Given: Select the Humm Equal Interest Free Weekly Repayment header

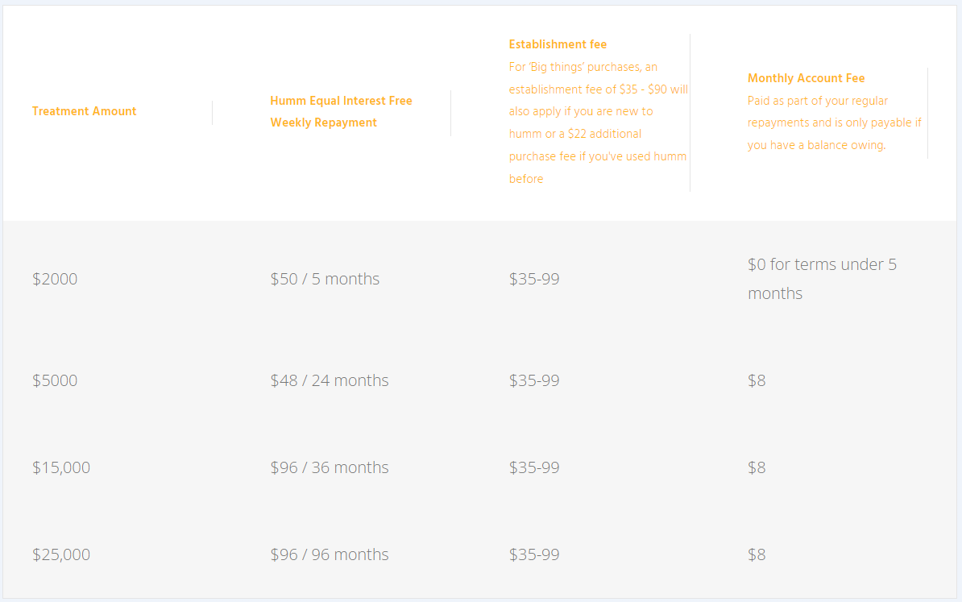Looking at the screenshot, I should [341, 112].
